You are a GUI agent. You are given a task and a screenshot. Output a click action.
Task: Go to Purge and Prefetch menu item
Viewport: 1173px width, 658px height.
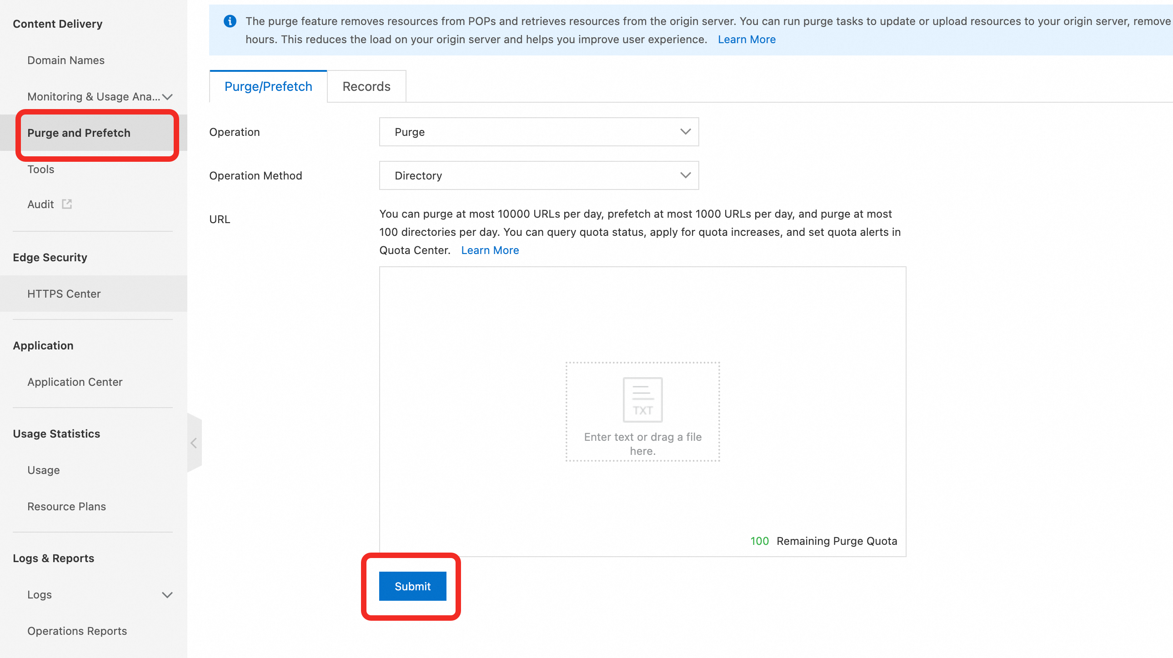79,133
